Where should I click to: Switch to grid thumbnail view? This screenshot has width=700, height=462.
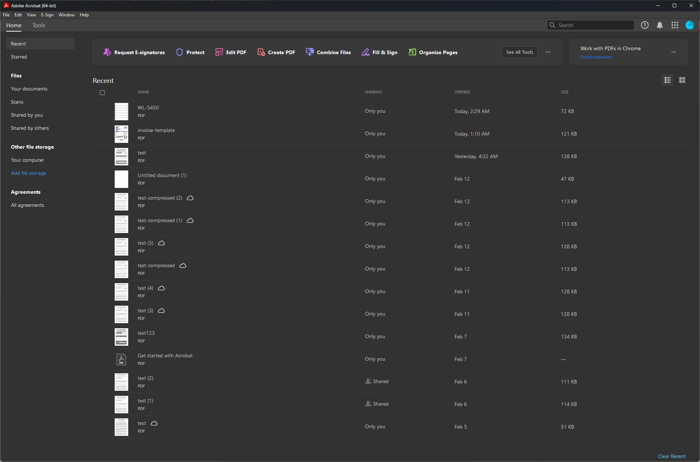tap(682, 80)
